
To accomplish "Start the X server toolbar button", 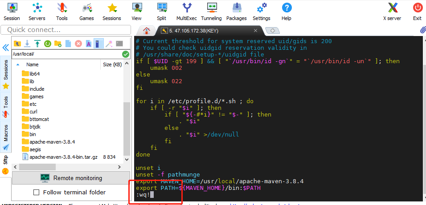I will click(392, 12).
